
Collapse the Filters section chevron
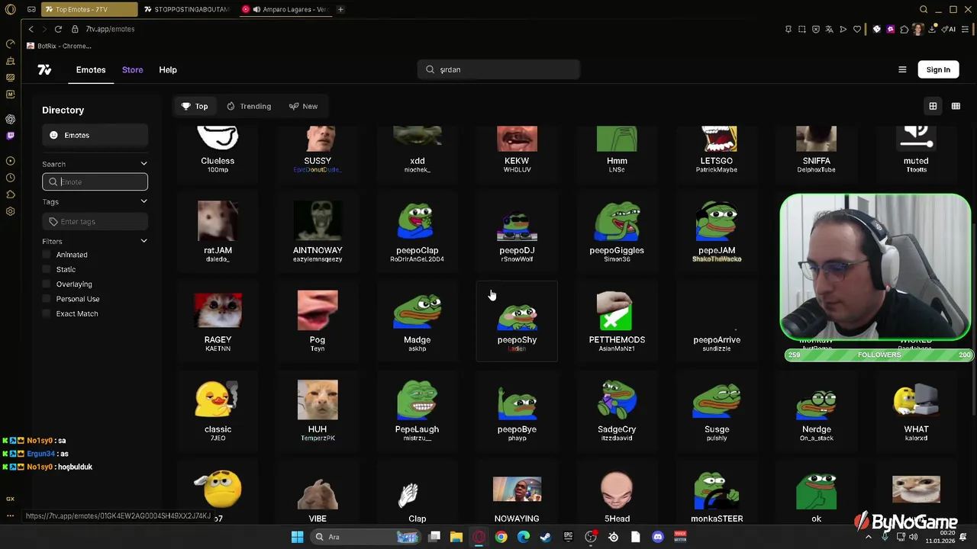pos(143,241)
